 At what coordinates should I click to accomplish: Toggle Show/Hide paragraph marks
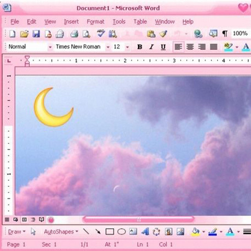(225, 34)
